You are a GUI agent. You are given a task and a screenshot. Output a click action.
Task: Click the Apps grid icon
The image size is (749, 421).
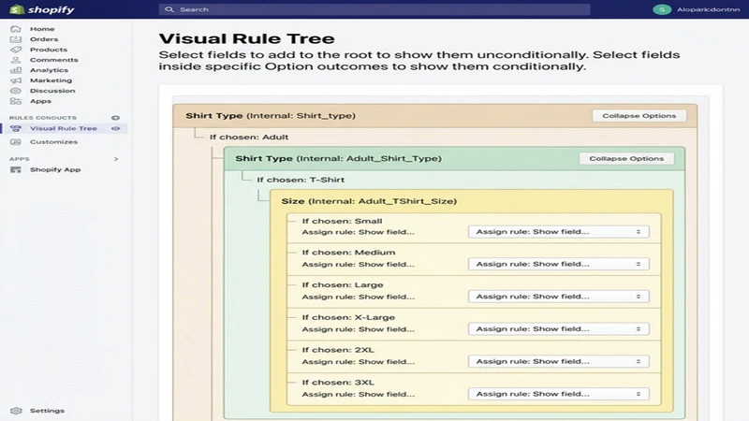16,101
